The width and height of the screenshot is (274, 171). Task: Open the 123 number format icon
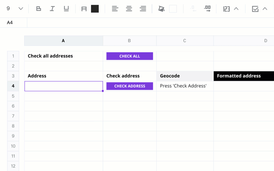[226, 9]
